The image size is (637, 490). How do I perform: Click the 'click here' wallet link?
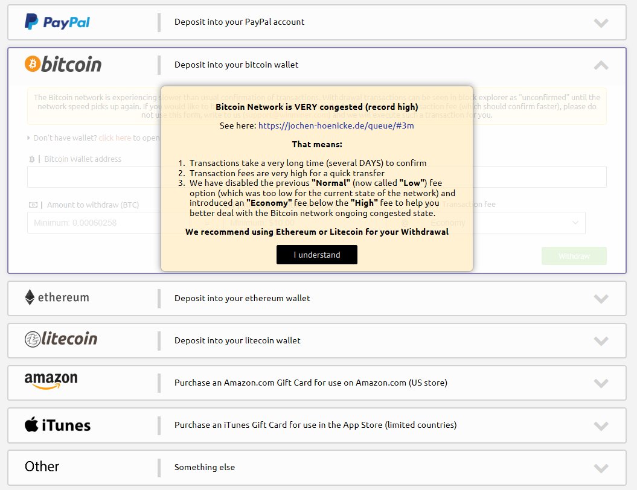coord(115,138)
